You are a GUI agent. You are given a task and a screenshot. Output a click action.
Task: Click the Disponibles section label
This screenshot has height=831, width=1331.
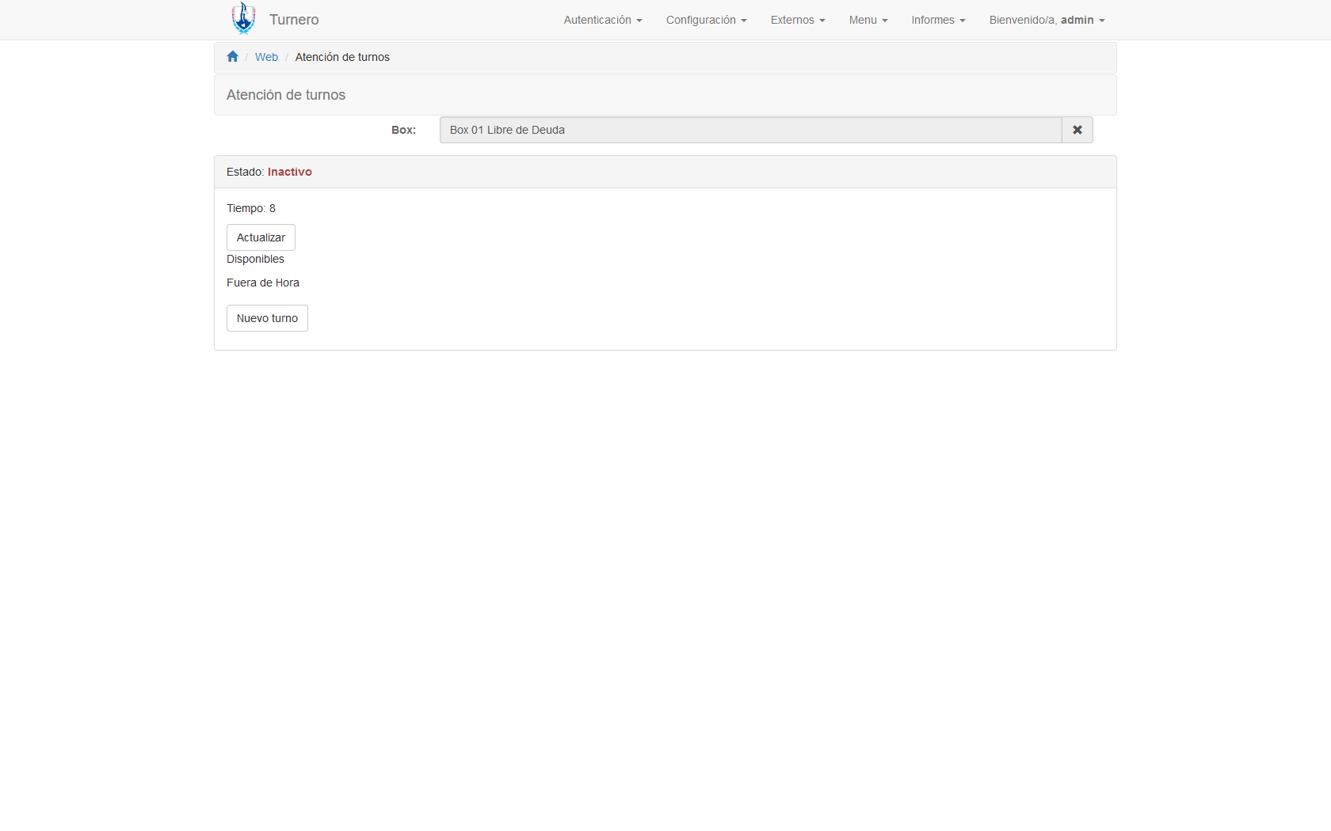(x=255, y=259)
